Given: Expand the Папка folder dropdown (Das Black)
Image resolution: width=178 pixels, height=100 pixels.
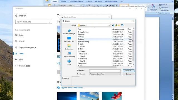Looking at the screenshot, I should click(109, 25).
